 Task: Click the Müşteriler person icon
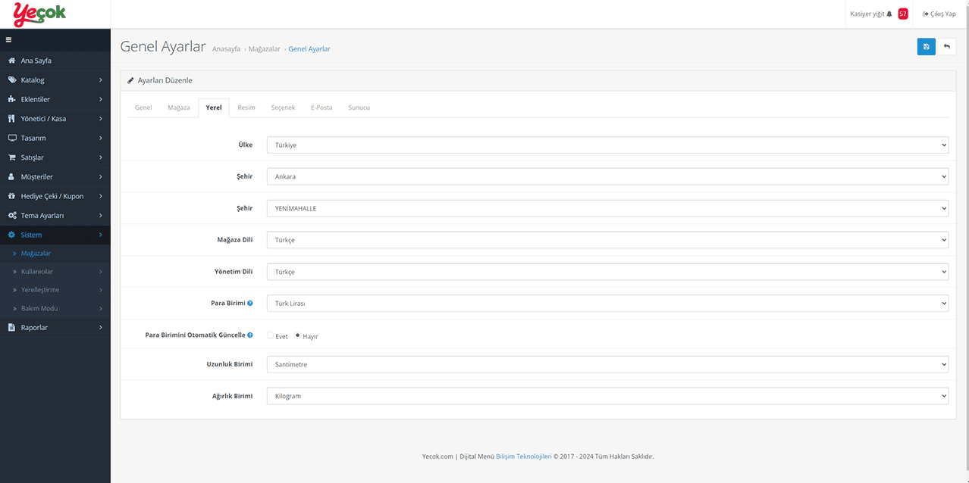[x=12, y=177]
